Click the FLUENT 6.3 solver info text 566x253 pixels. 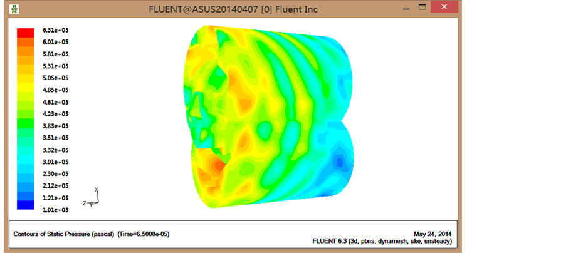(381, 241)
